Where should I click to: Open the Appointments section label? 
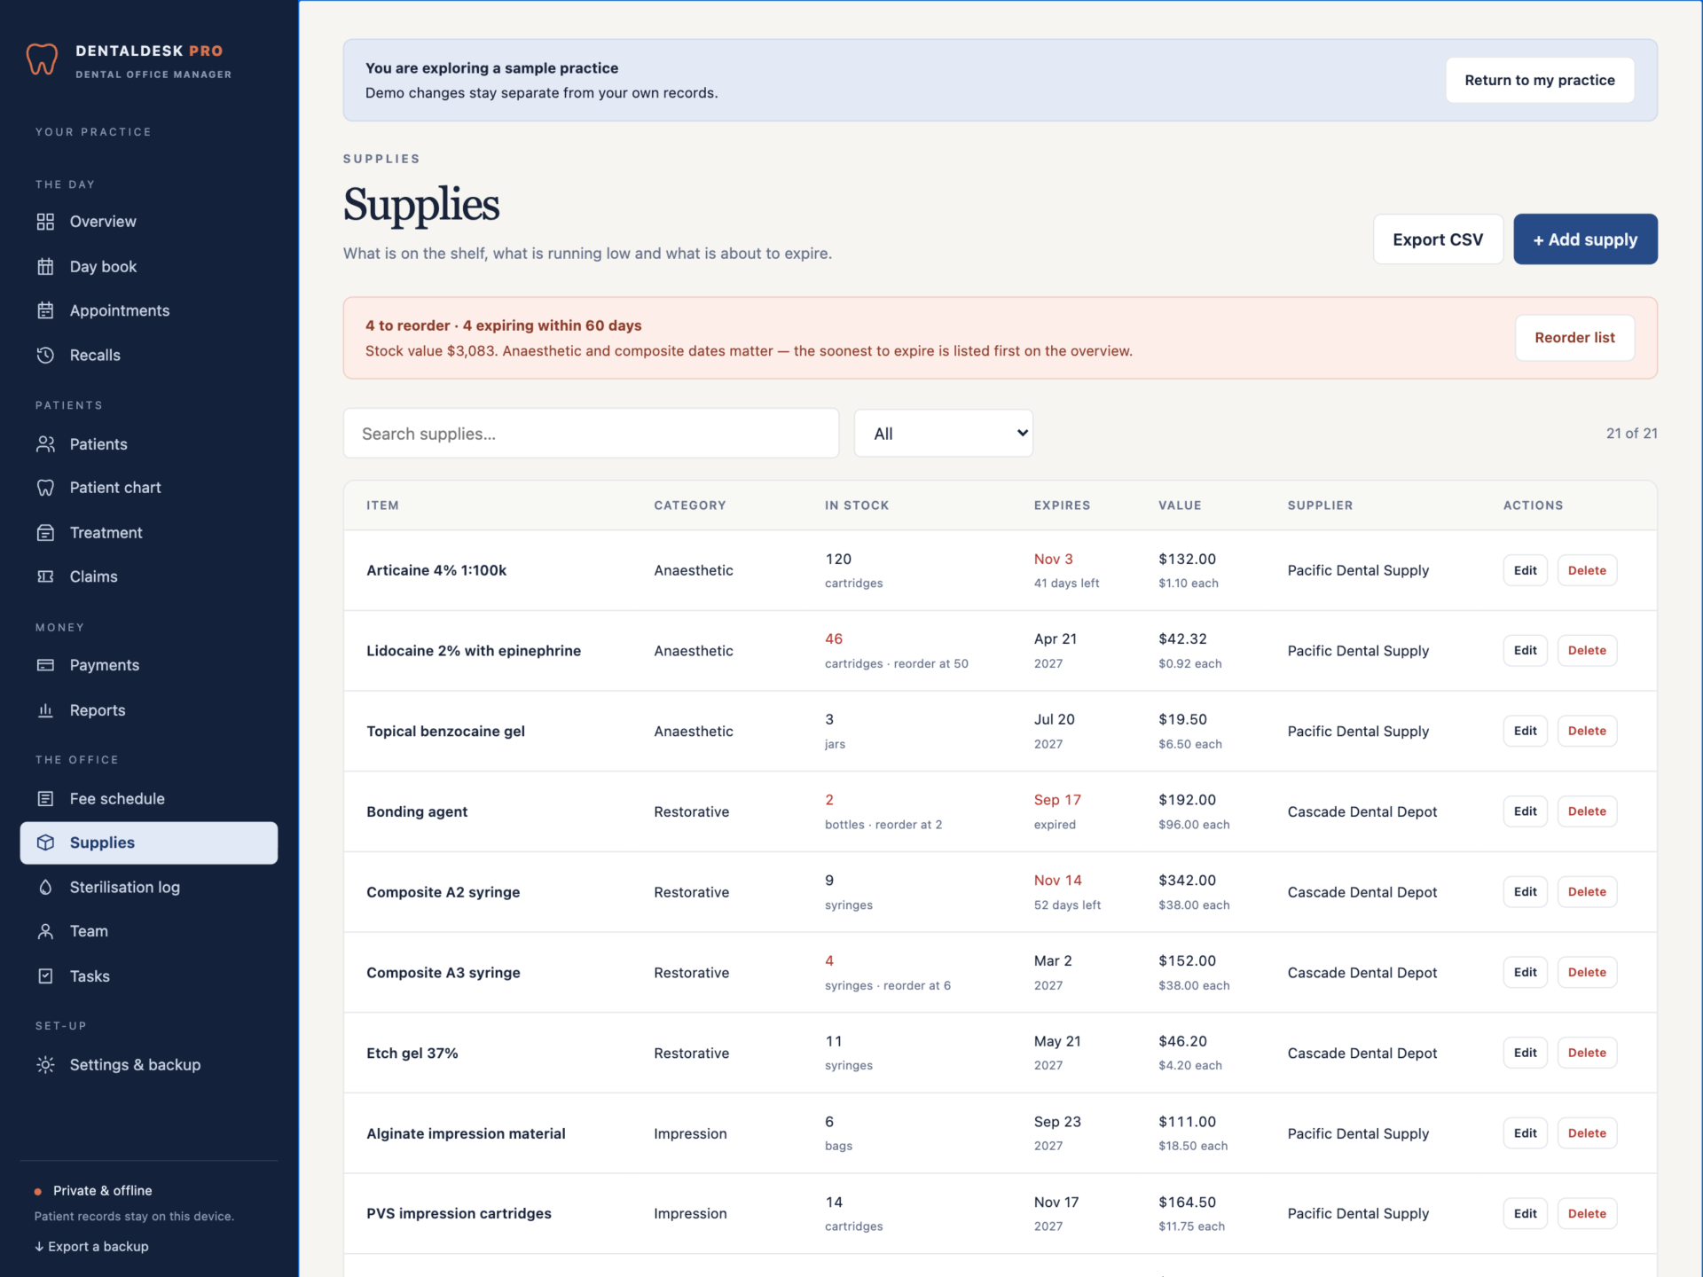point(120,310)
